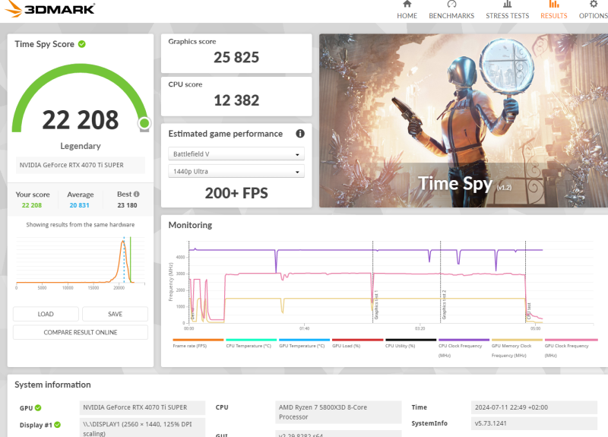Click the Time Spy benchmark image
The width and height of the screenshot is (608, 437).
tap(464, 121)
